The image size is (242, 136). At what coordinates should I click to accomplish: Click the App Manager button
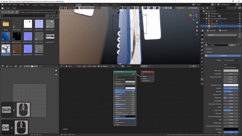point(192,8)
